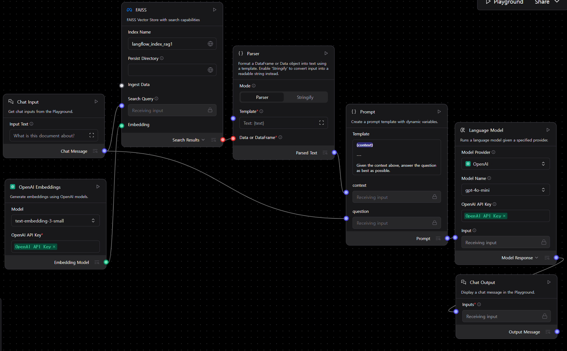Open the Playground
Viewport: 567px width, 351px height.
point(504,2)
